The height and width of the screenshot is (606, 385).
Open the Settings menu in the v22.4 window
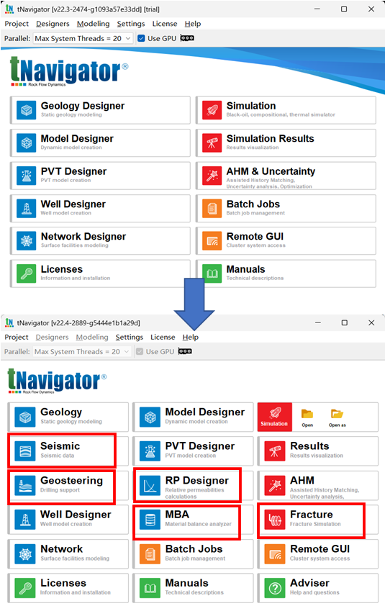coord(129,337)
